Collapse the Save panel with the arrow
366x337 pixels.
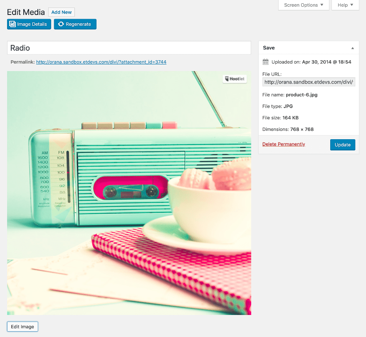352,48
